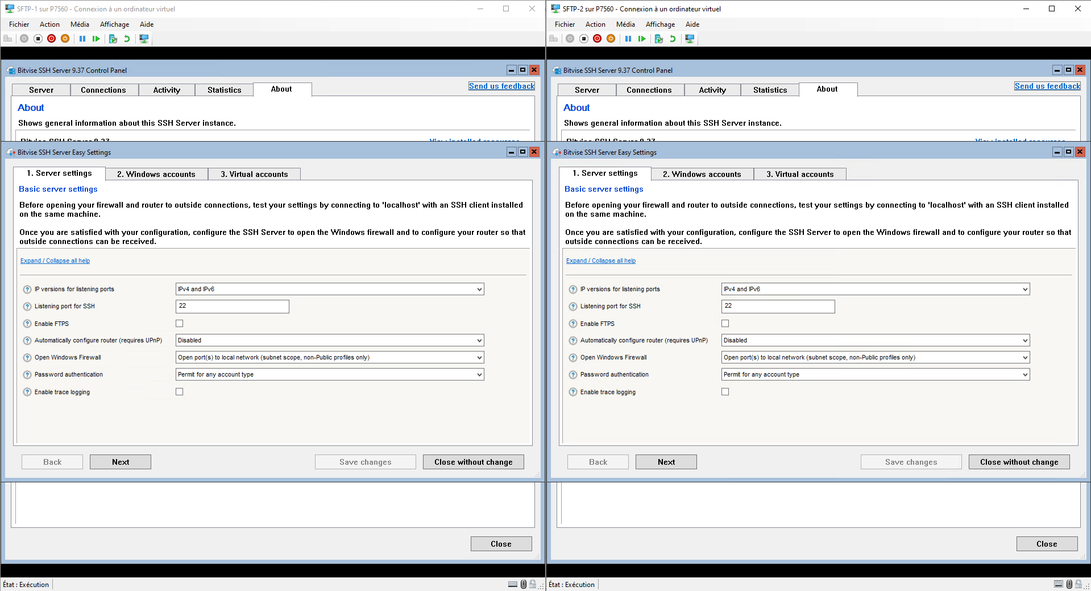The height and width of the screenshot is (591, 1091).
Task: Open Windows Firewall dropdown in SFTP-2 window
Action: click(876, 357)
